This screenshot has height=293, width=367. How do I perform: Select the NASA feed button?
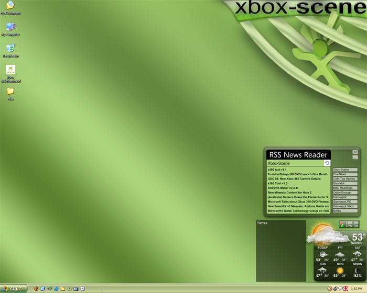click(x=345, y=211)
